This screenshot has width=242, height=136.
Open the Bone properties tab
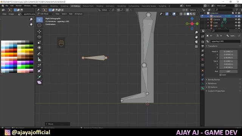tap(203, 88)
